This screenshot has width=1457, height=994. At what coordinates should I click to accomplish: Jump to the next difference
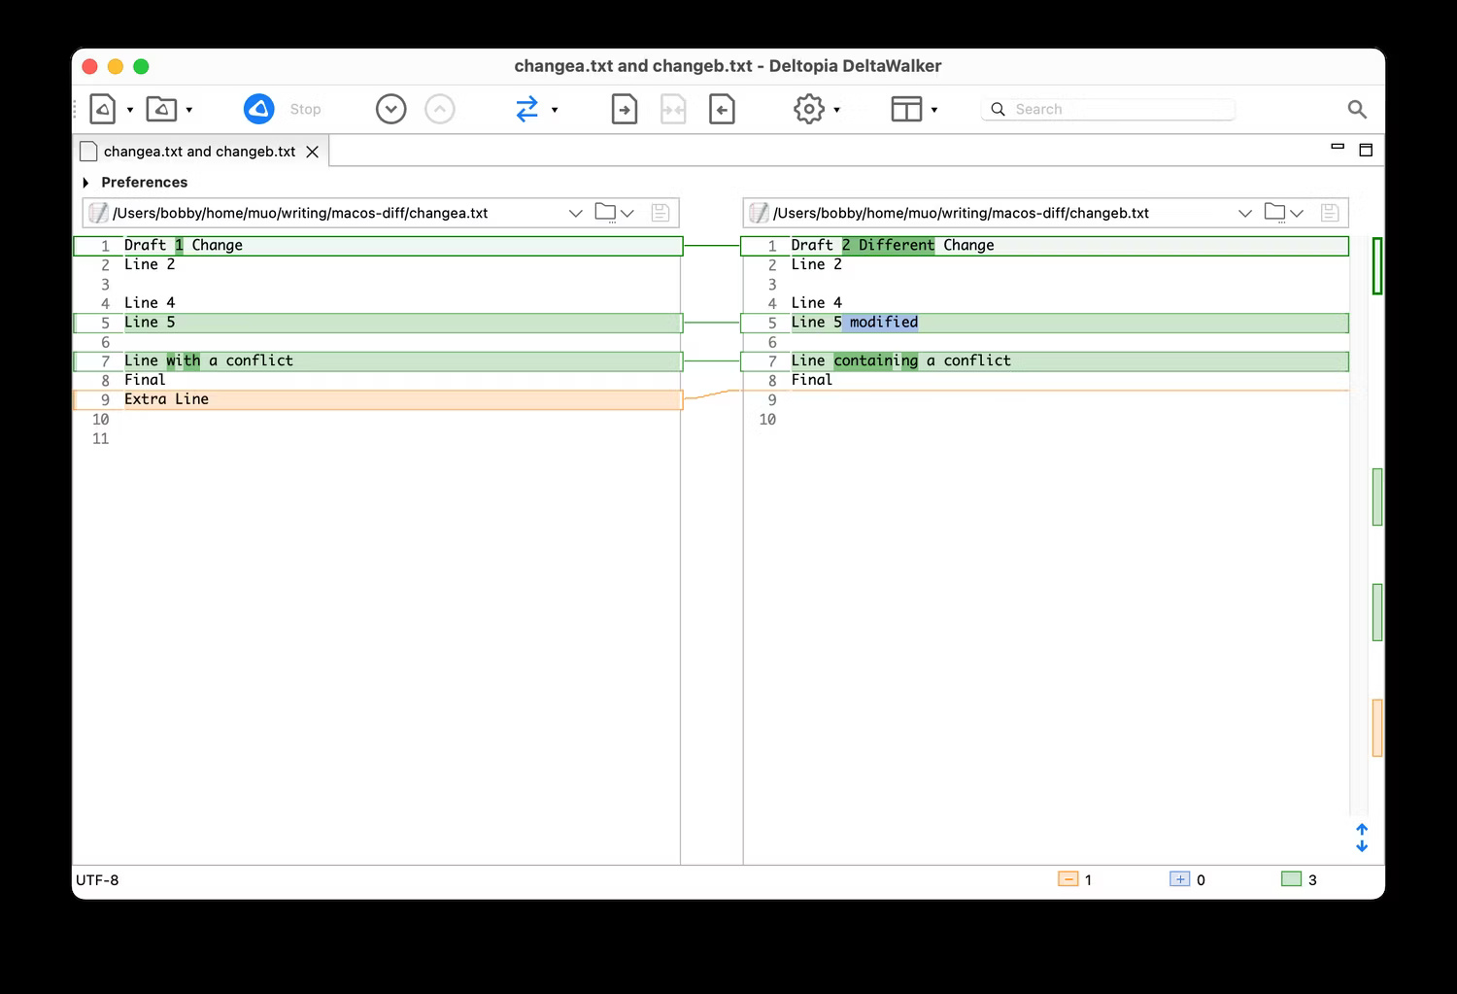click(391, 109)
